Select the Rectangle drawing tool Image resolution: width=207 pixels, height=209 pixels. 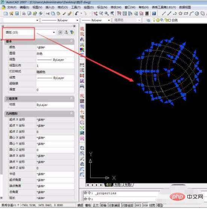coord(186,14)
